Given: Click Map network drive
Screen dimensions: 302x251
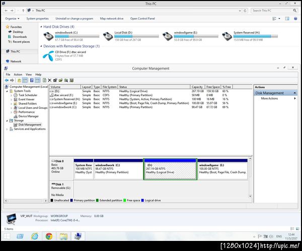Looking at the screenshot, I should point(112,19).
